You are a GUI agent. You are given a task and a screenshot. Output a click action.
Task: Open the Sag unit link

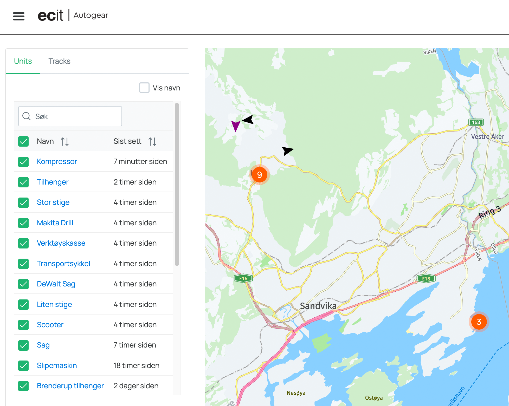click(43, 345)
